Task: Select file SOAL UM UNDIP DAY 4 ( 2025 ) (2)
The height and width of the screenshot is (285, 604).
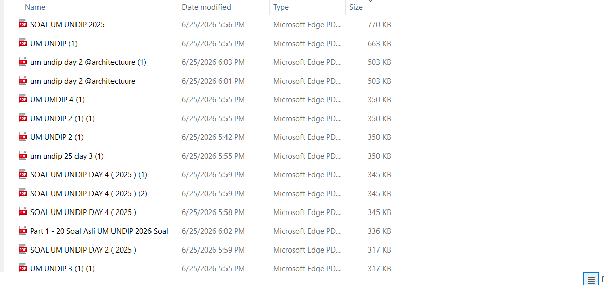Action: [x=89, y=194]
